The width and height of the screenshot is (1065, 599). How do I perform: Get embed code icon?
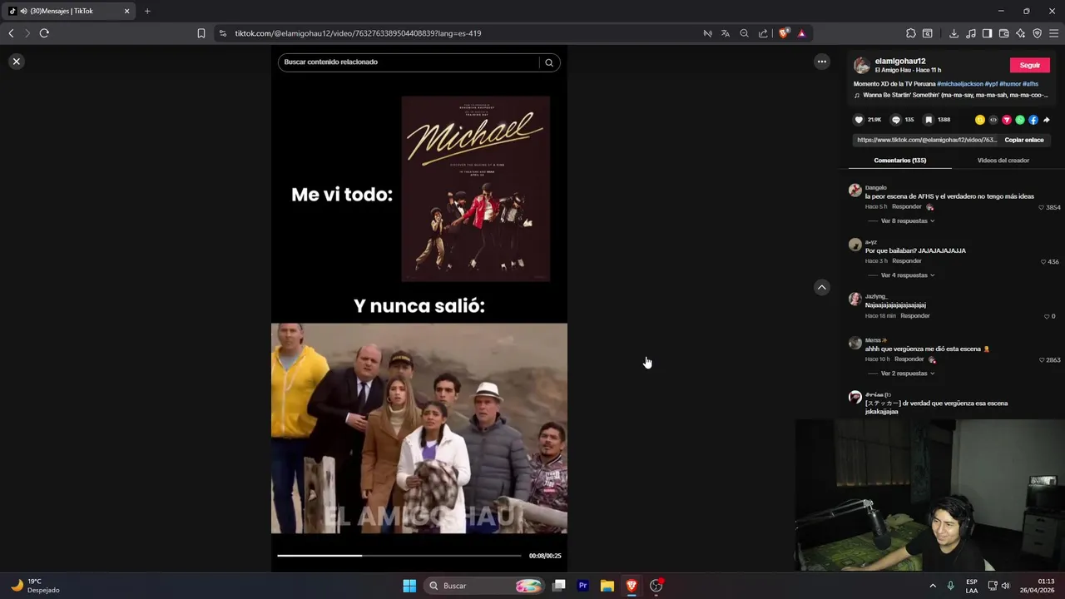click(993, 120)
